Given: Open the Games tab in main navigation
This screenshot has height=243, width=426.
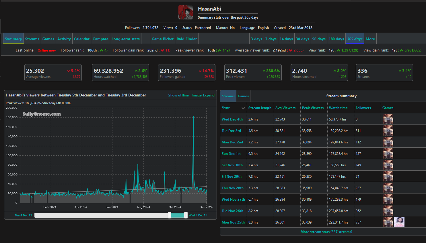Looking at the screenshot, I should (48, 39).
